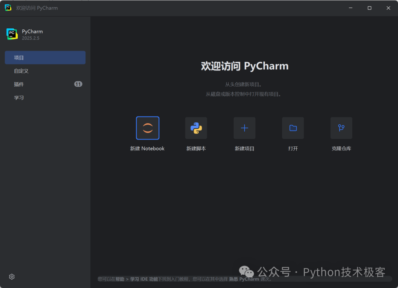Click the 学习 IDE 功能 hint text
The width and height of the screenshot is (398, 288).
[x=144, y=279]
